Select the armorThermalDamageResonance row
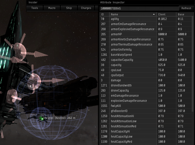The height and width of the screenshot is (145, 195). click(x=146, y=44)
